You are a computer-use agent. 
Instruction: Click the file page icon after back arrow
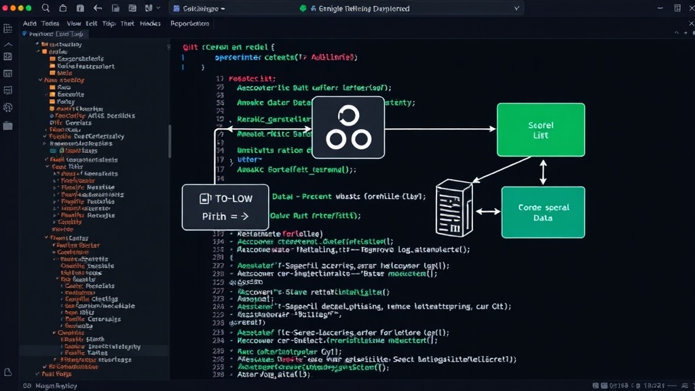click(x=115, y=8)
